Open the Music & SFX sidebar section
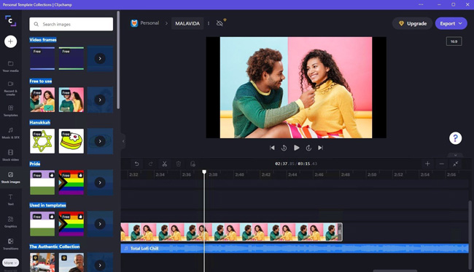The height and width of the screenshot is (272, 474). (11, 132)
